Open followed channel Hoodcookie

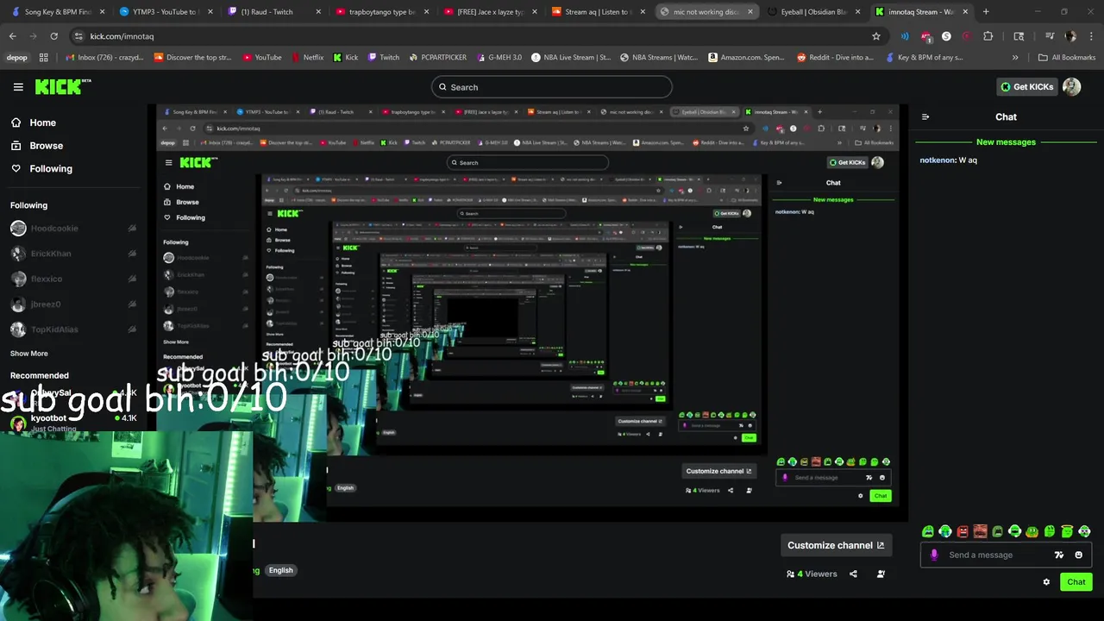(x=73, y=229)
